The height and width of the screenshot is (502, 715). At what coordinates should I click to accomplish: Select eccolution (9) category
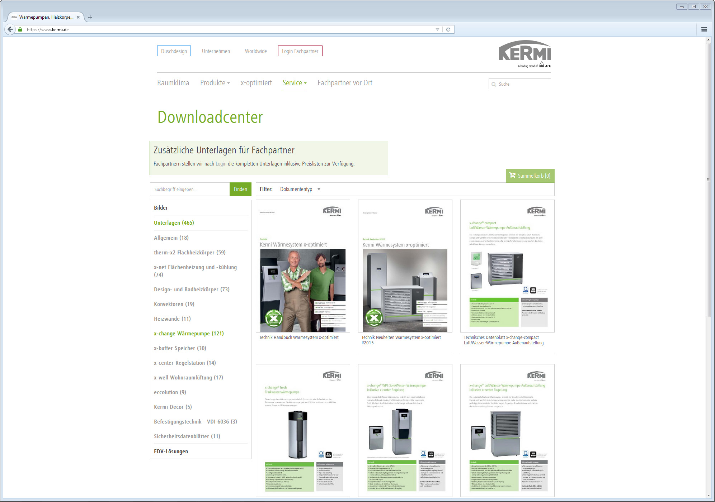(x=170, y=392)
